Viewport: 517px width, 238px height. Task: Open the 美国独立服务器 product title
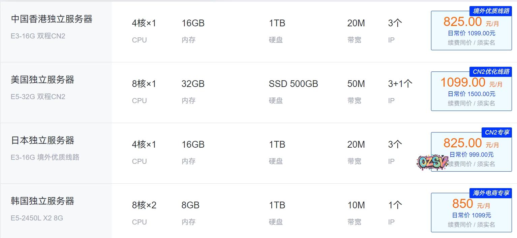coord(42,80)
